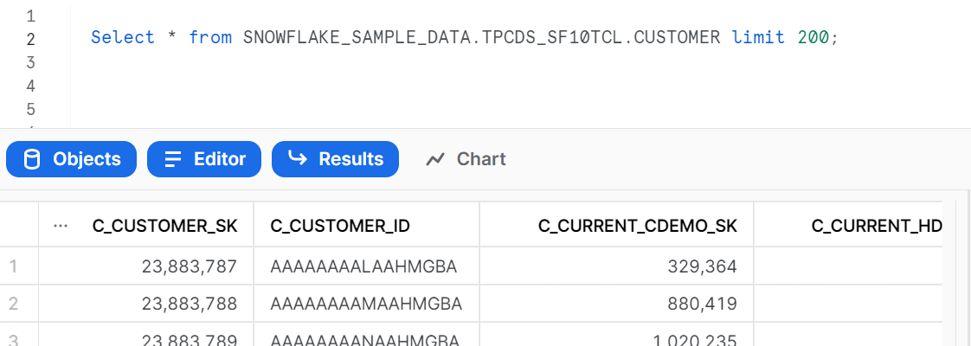Select result row number 1
The height and width of the screenshot is (346, 971).
(13, 266)
